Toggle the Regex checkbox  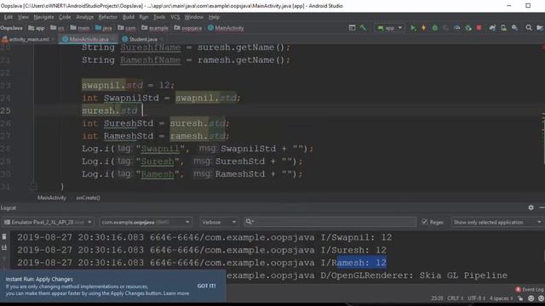click(425, 222)
